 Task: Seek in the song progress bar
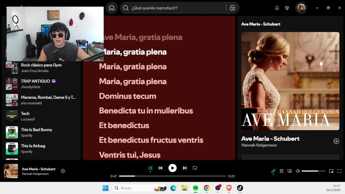tap(172, 176)
